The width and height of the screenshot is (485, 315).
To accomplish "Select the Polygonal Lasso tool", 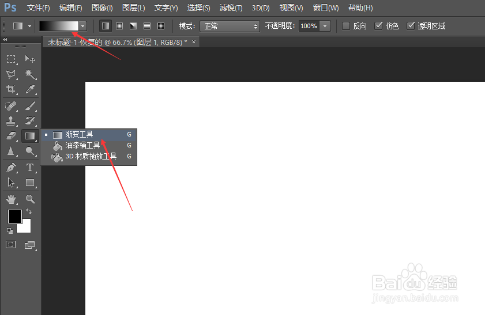I will 11,74.
